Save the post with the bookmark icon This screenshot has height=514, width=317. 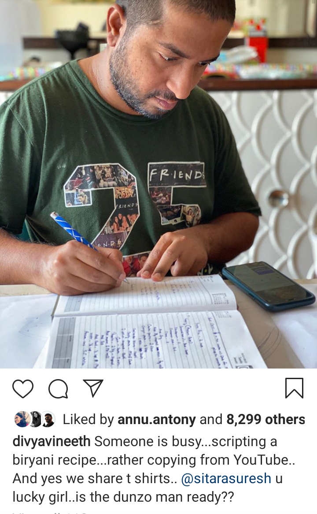pos(294,388)
